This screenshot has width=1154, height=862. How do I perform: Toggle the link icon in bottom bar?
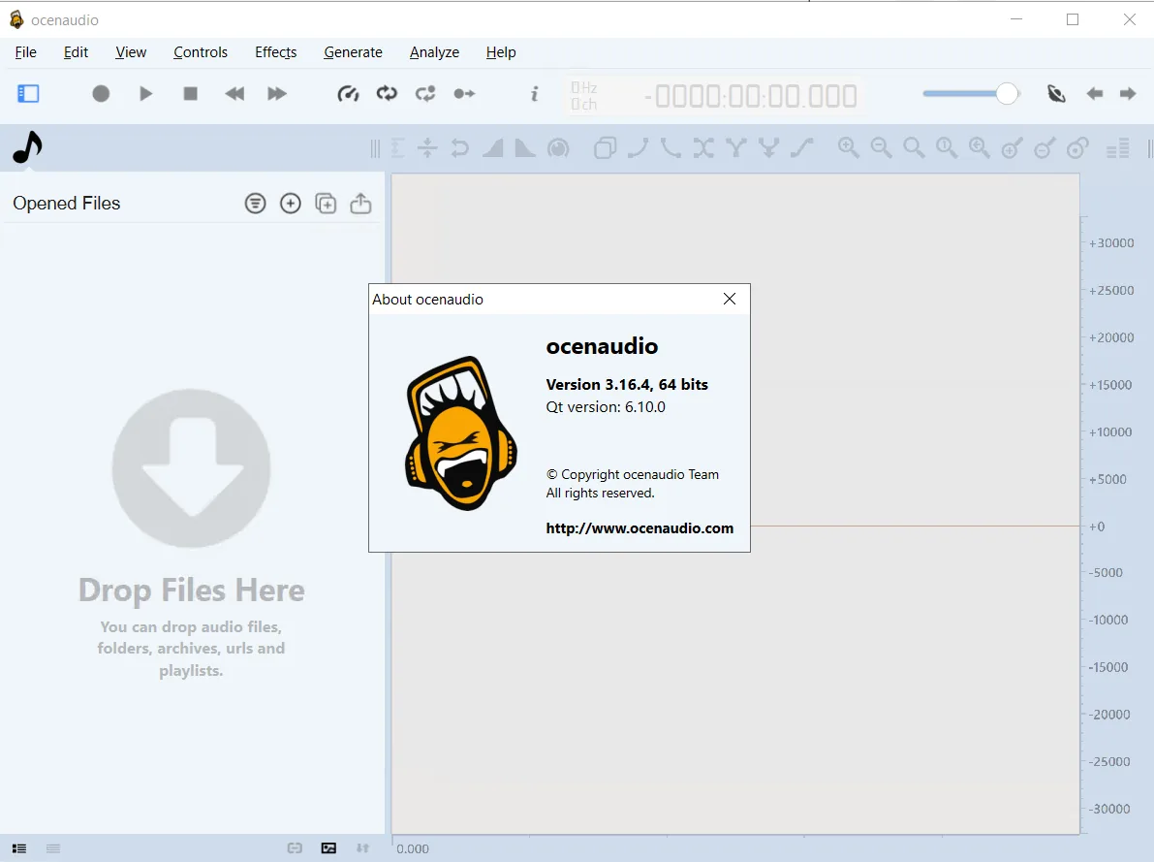click(x=295, y=848)
